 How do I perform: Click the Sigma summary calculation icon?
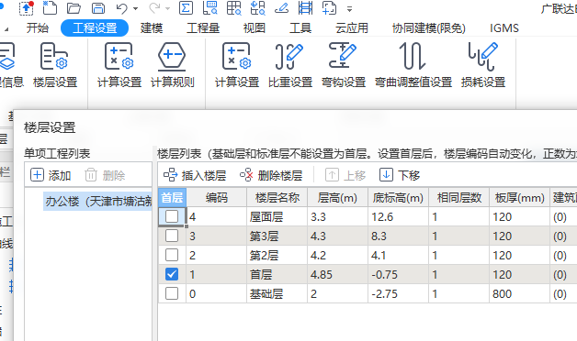(x=186, y=7)
